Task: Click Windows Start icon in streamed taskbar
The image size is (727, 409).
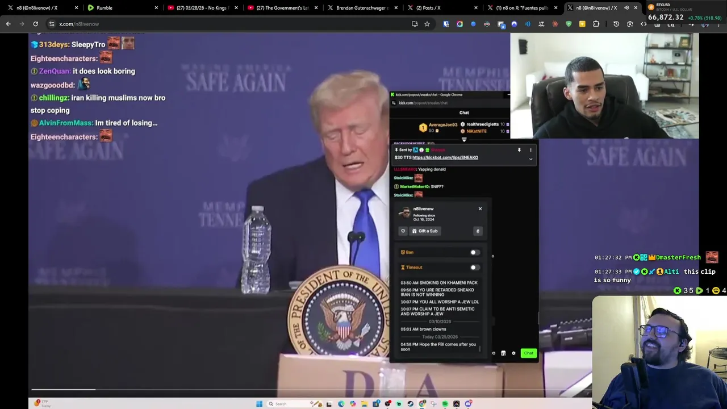Action: [259, 404]
